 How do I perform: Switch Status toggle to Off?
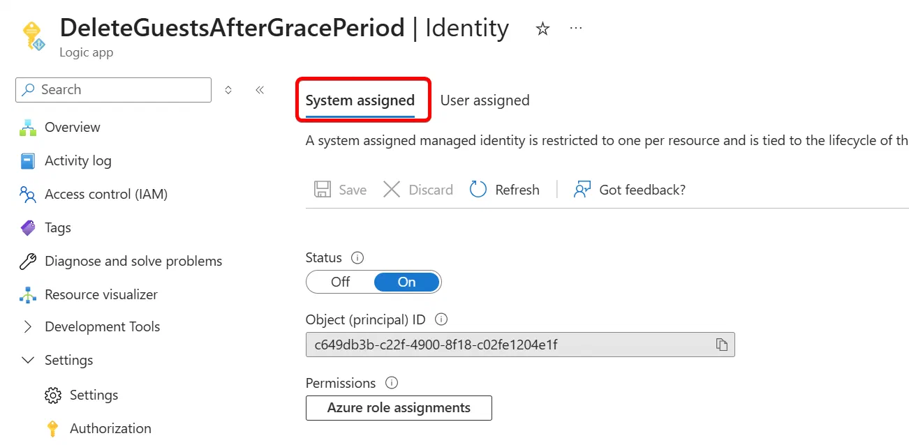tap(341, 282)
